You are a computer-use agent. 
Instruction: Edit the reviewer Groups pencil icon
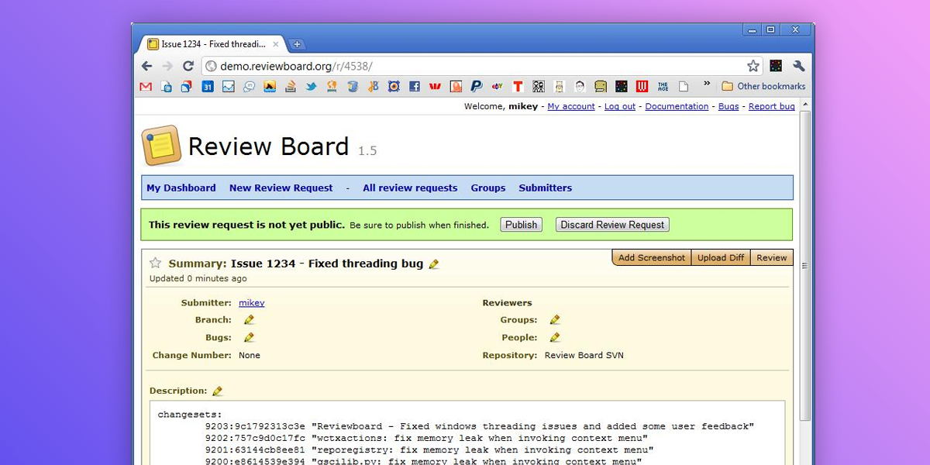[x=555, y=320]
